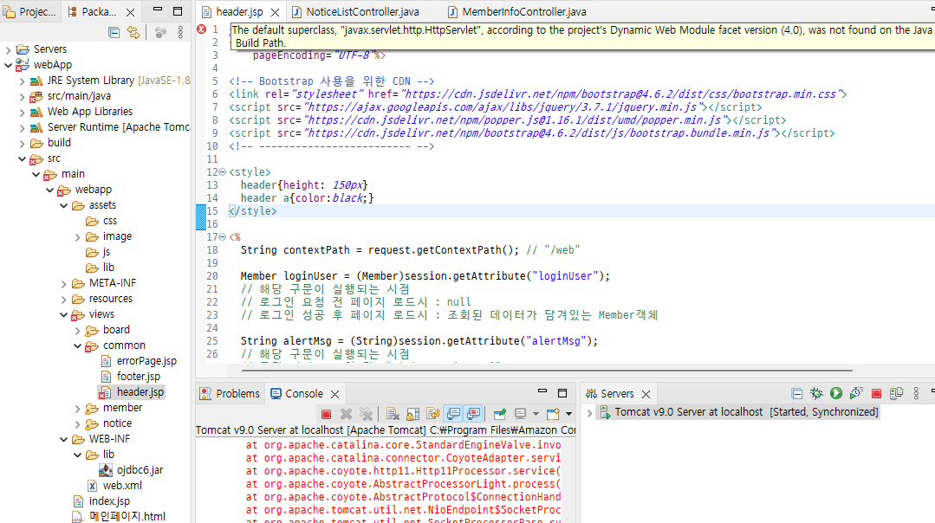Select Web App Libraries node
The height and width of the screenshot is (523, 935).
[89, 112]
